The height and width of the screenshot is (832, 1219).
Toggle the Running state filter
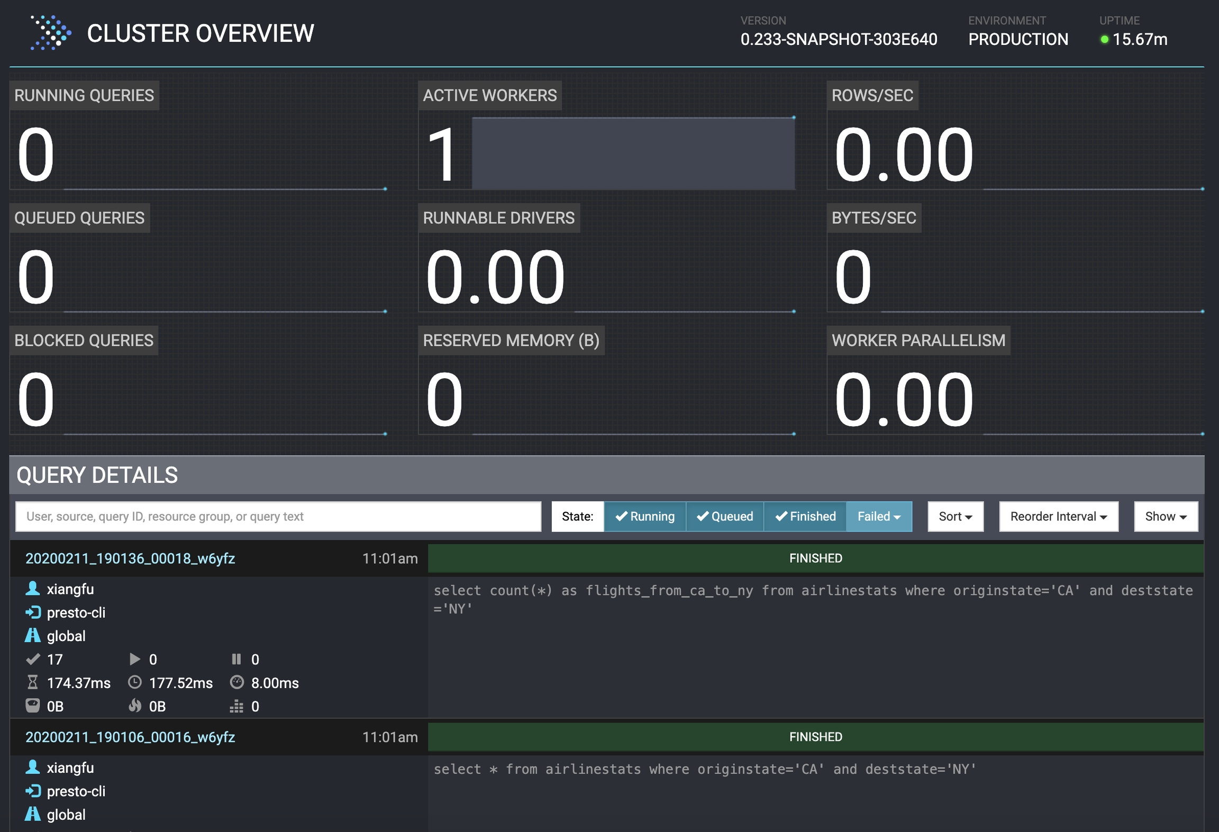click(x=644, y=516)
